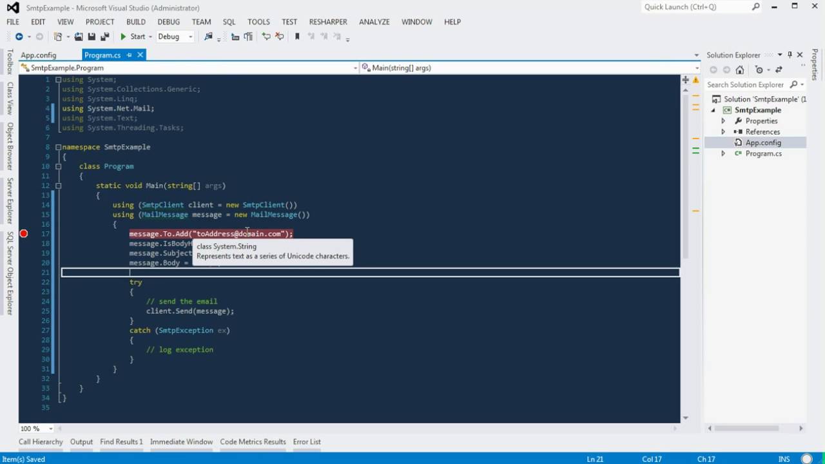825x464 pixels.
Task: Open the Code Metrics Results tab
Action: tap(253, 441)
